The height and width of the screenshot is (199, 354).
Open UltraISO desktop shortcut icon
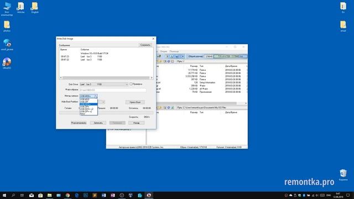7,63
